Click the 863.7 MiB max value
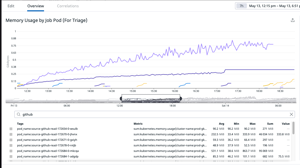 [249, 151]
